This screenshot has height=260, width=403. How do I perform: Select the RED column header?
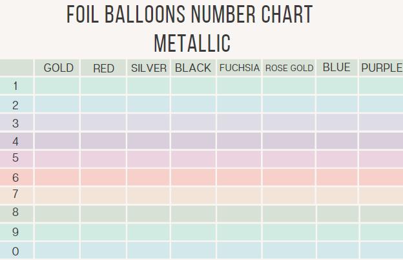(103, 68)
